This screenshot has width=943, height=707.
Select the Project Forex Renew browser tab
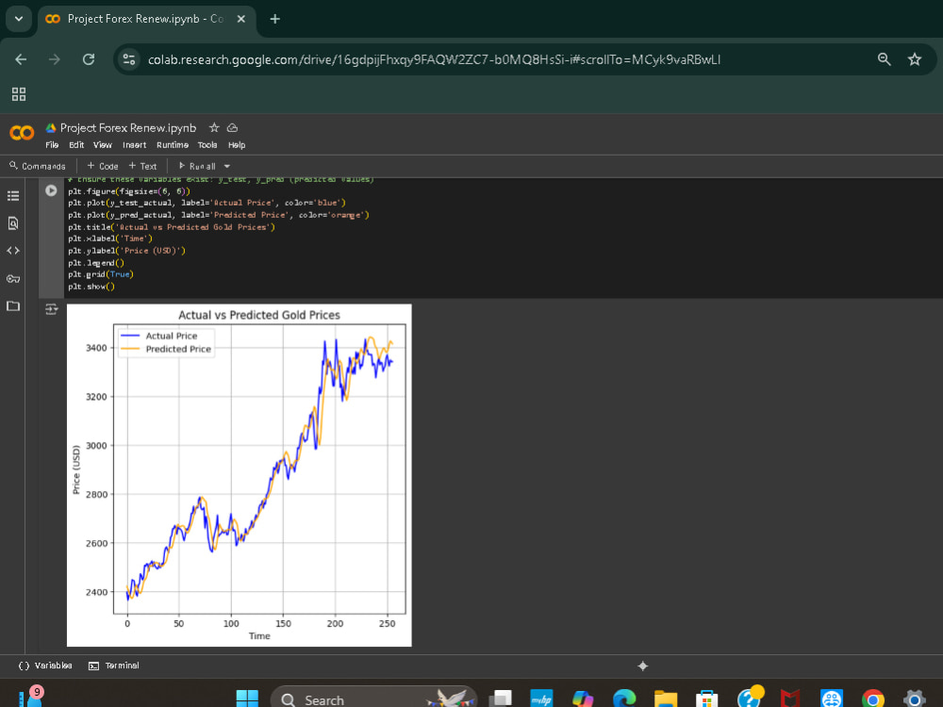[x=144, y=19]
